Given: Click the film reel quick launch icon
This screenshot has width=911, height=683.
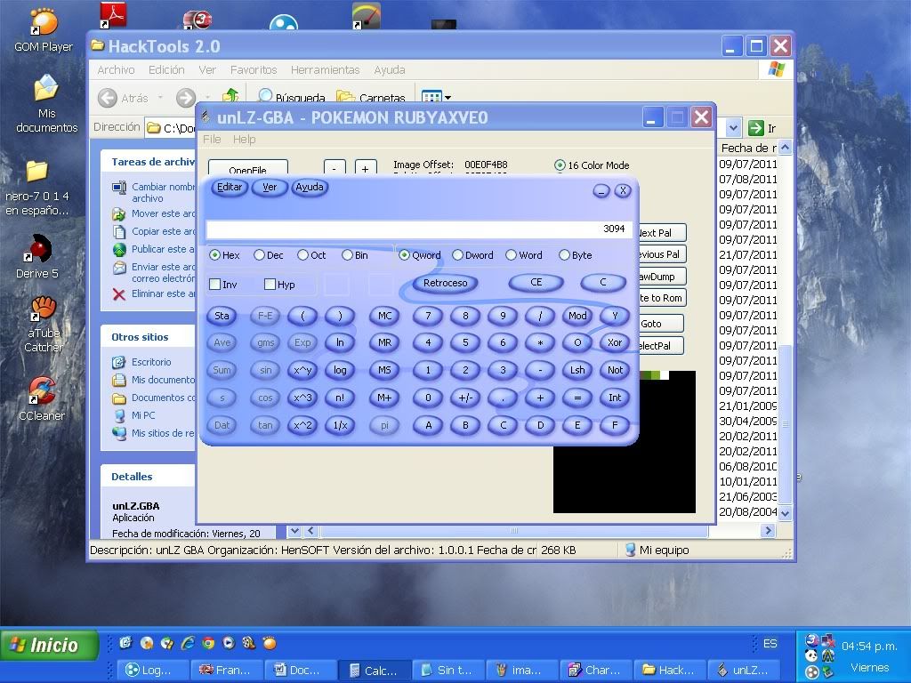Looking at the screenshot, I should point(249,642).
